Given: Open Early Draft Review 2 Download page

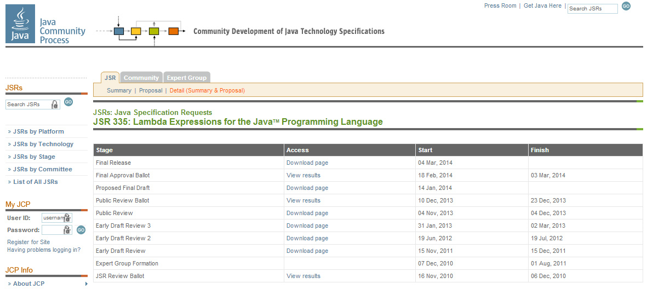Looking at the screenshot, I should [307, 238].
